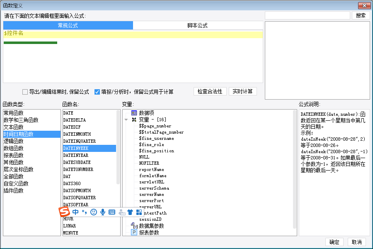Screen dimensions: 373x249
Task: Select the $$totalPage_number variable
Action: coord(161,132)
